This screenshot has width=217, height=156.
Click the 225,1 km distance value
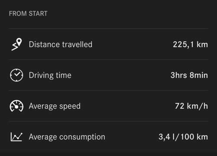coord(191,45)
